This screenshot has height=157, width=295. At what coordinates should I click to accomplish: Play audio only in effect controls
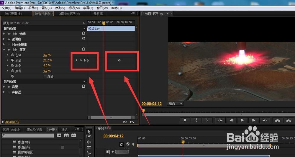pyautogui.click(x=125, y=122)
